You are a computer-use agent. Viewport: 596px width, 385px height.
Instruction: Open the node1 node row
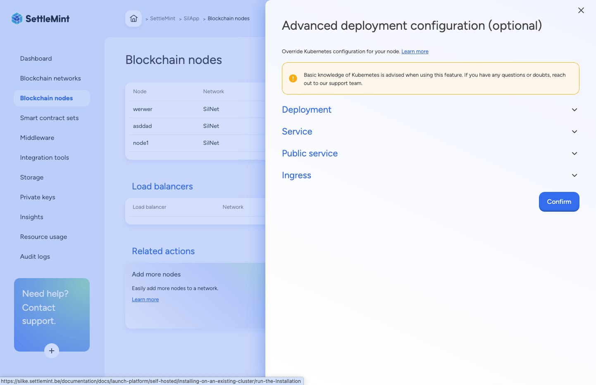141,143
